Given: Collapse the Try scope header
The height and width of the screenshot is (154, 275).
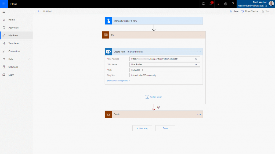Looking at the screenshot, I should coord(154,35).
